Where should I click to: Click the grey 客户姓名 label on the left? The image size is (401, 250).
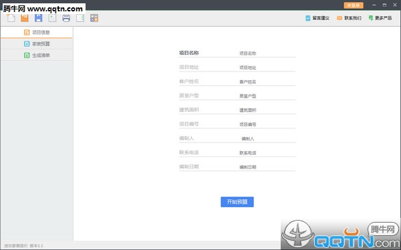[x=189, y=82]
